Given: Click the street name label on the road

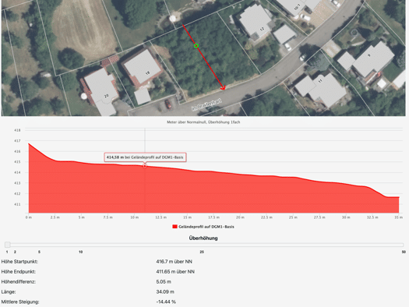Looking at the screenshot, I should (x=206, y=104).
